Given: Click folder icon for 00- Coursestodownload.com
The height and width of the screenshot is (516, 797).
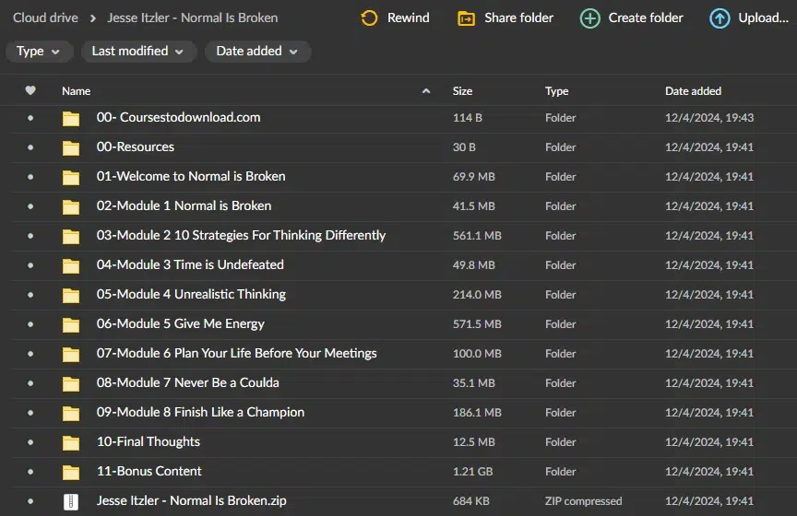Looking at the screenshot, I should 71,118.
